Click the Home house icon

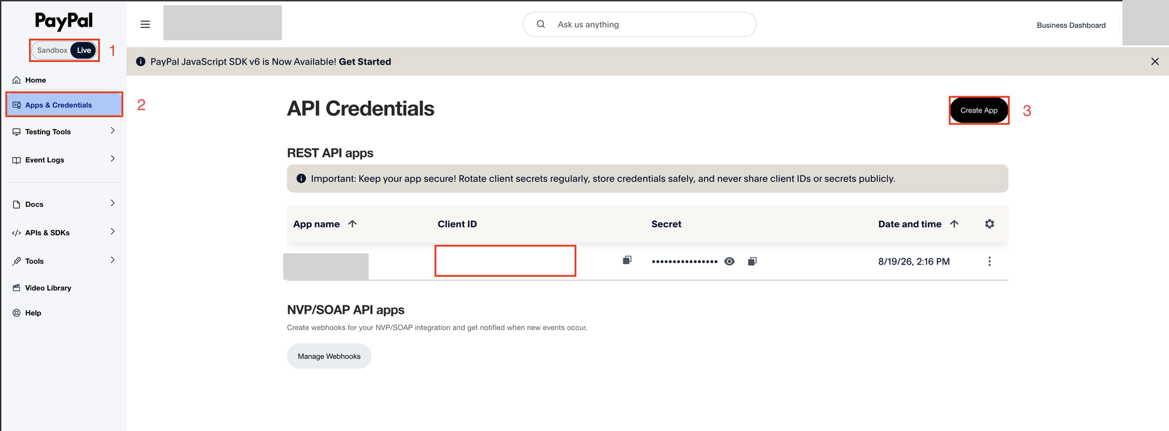pos(16,80)
